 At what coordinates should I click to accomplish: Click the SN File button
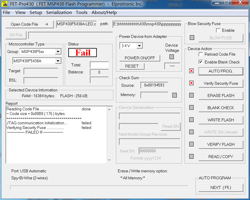click(x=16, y=35)
